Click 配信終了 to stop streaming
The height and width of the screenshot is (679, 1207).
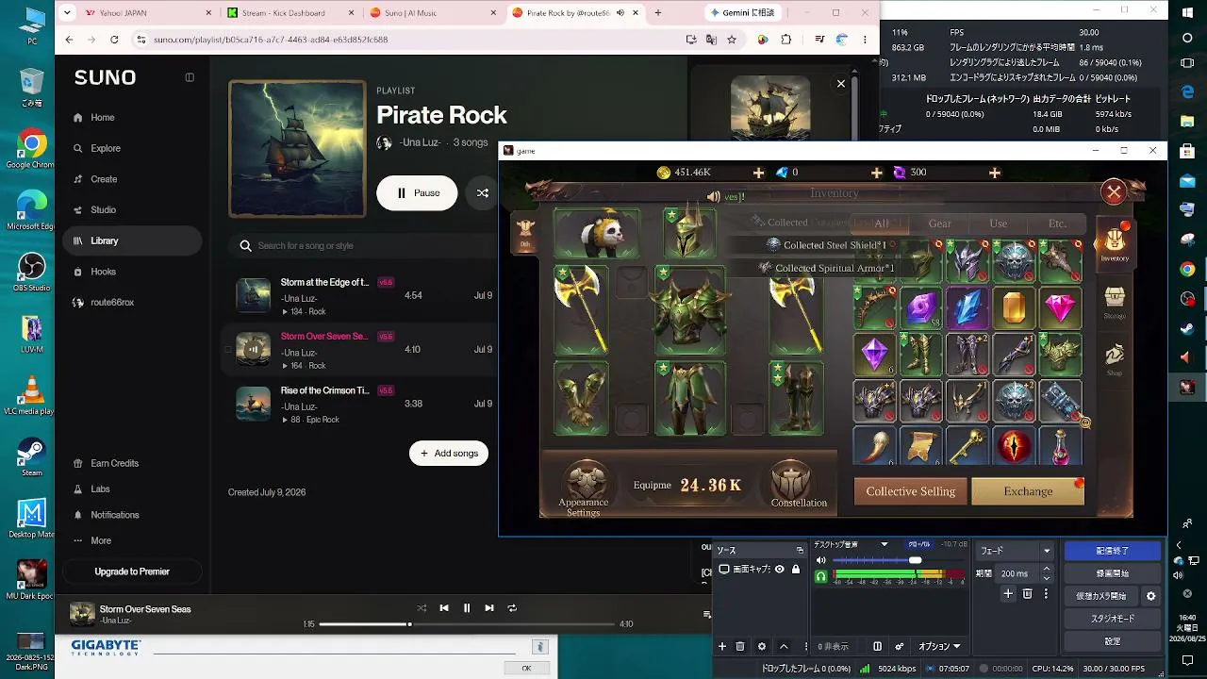pyautogui.click(x=1112, y=551)
